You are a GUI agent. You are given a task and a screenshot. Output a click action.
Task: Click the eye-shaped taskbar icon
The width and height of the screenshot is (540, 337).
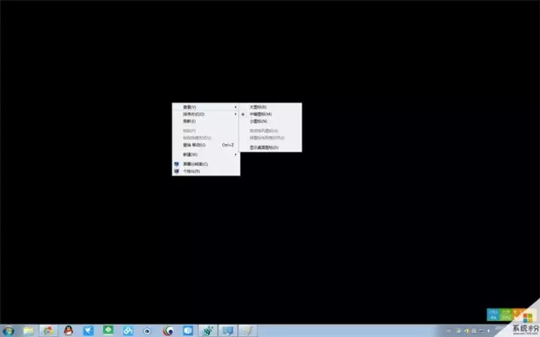tap(148, 331)
